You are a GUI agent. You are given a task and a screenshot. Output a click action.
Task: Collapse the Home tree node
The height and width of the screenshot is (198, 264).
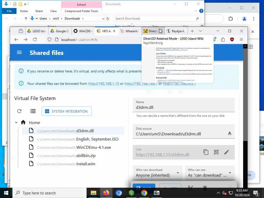tap(16, 122)
